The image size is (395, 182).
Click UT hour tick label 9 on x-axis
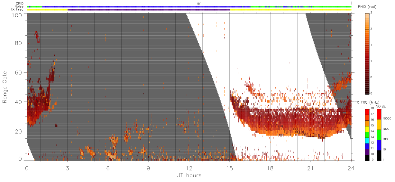click(x=148, y=168)
